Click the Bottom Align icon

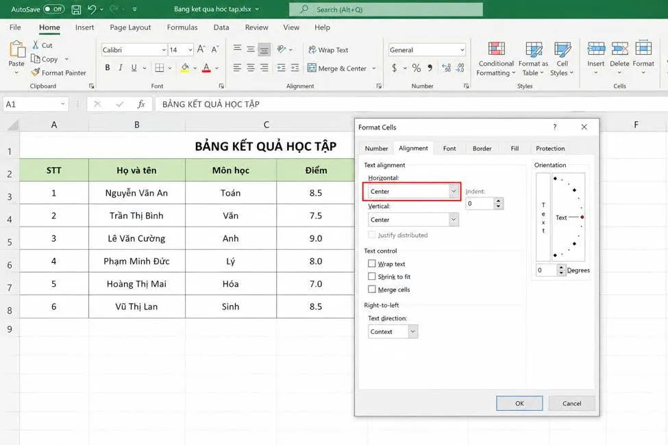(264, 49)
